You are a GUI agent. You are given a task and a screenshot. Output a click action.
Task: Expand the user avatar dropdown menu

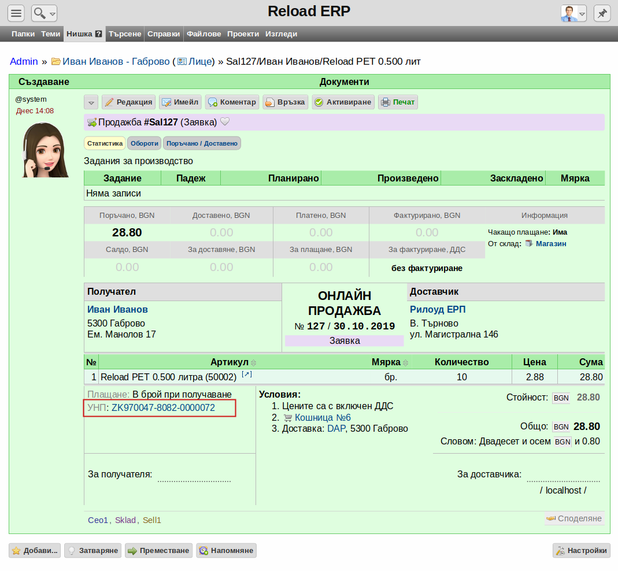pos(573,13)
